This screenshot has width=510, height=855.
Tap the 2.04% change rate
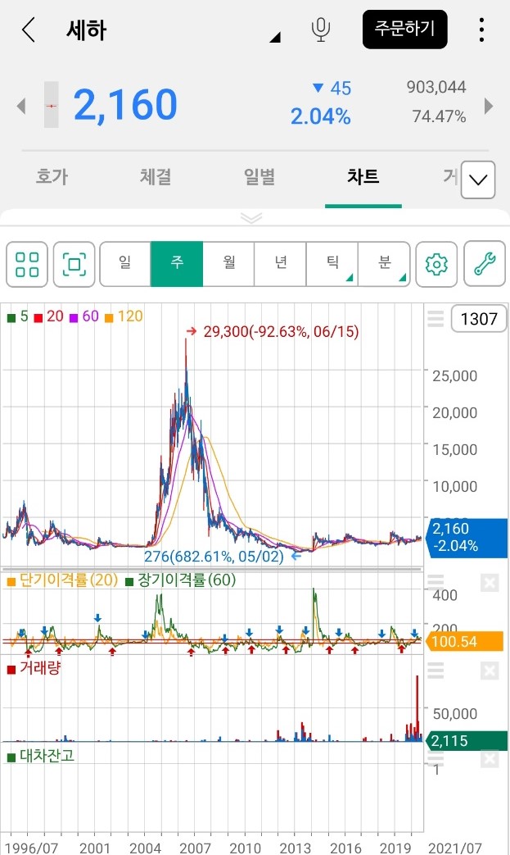(320, 116)
